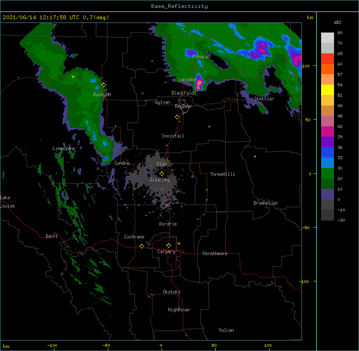Image resolution: width=359 pixels, height=351 pixels.
Task: Click the Drumheller city label
Action: coord(266,203)
